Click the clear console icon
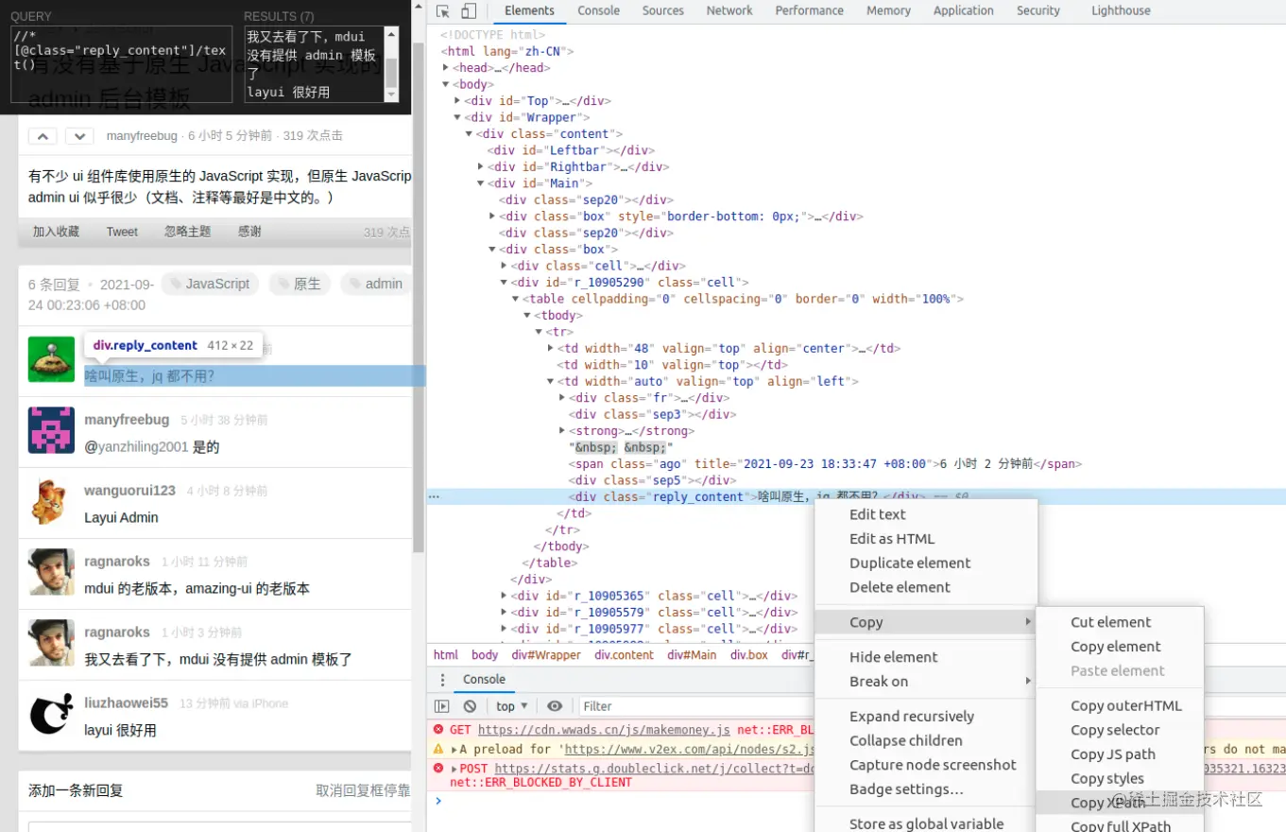Viewport: 1286px width, 832px height. (470, 705)
